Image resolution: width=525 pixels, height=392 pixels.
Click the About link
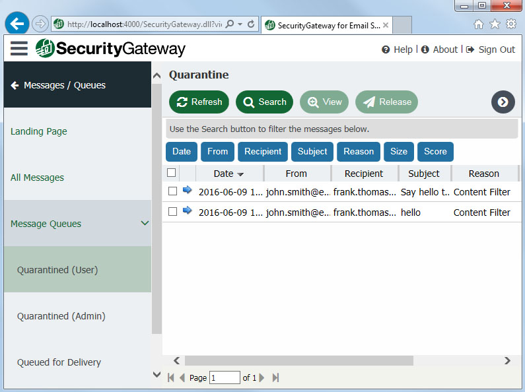[x=445, y=49]
